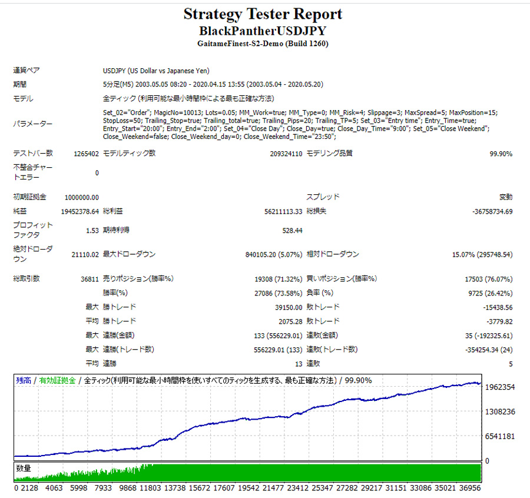This screenshot has height=498, width=530.
Task: Select the モデル label
Action: pos(23,99)
